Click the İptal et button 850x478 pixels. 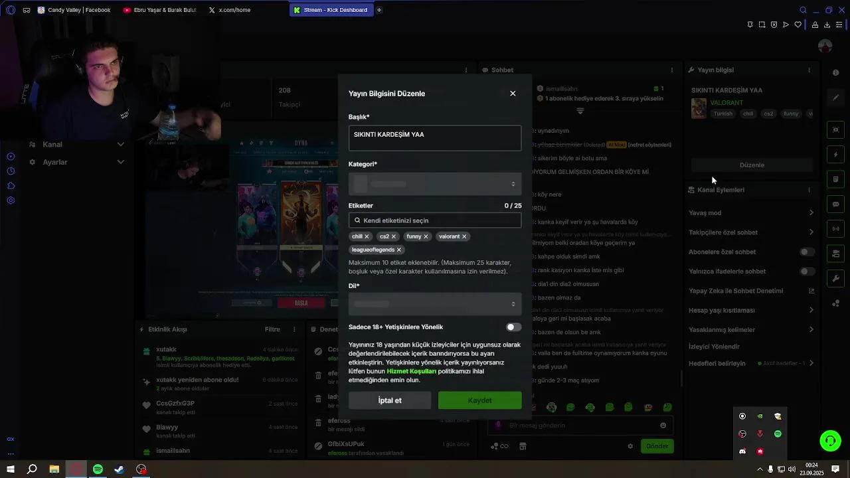tap(390, 400)
